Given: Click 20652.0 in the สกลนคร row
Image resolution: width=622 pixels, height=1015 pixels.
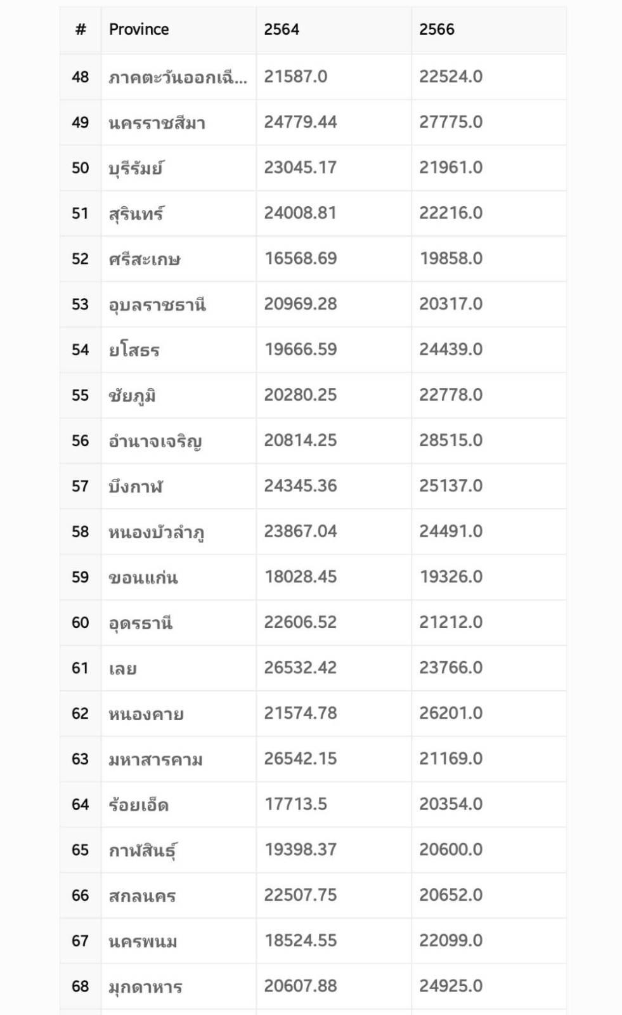Looking at the screenshot, I should click(x=451, y=895).
